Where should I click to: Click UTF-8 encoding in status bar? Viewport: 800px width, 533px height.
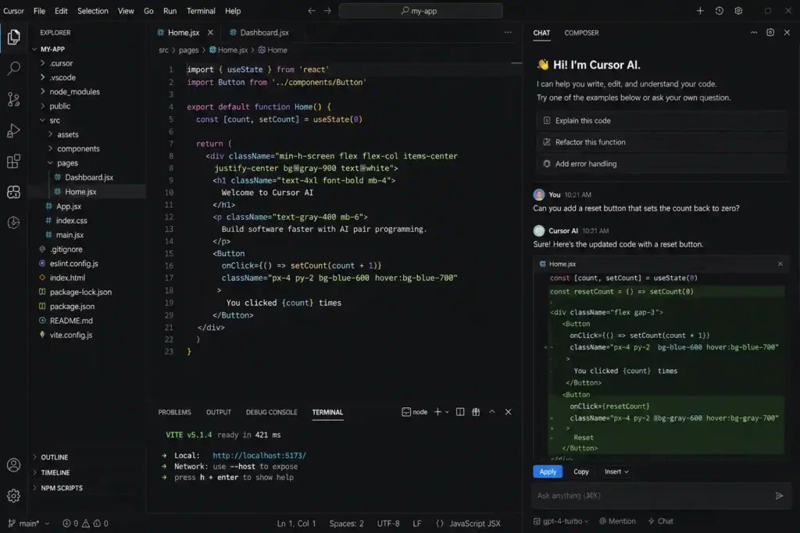click(388, 524)
